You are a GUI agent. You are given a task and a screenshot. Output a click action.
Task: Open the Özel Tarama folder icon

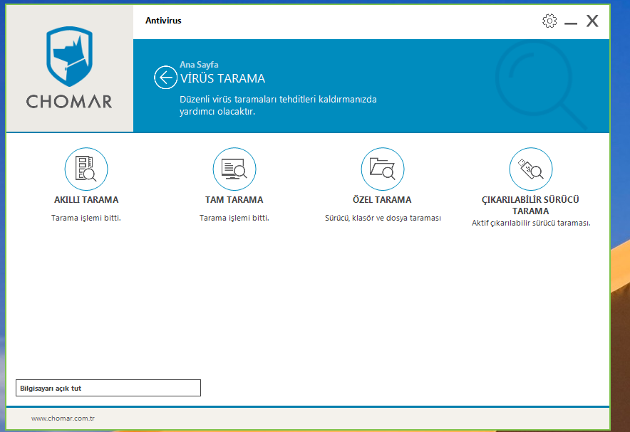pyautogui.click(x=383, y=169)
